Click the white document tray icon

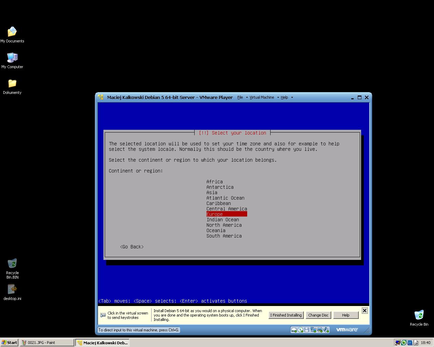point(416,343)
